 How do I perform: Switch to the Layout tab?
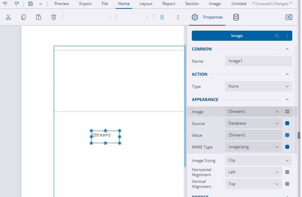click(x=146, y=4)
